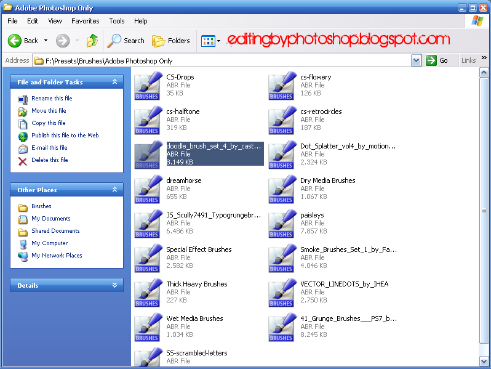Image resolution: width=491 pixels, height=369 pixels.
Task: Select the 41_Grunge_Brushes file icon
Action: [282, 327]
